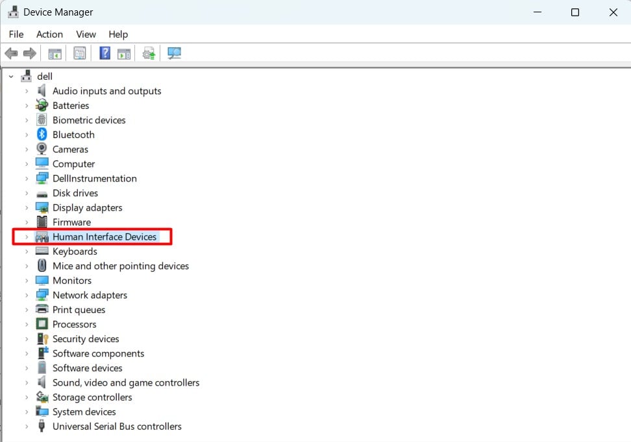Select the Print queues label

(79, 310)
